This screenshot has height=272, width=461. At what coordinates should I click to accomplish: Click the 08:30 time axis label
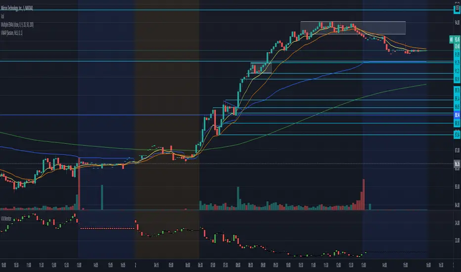click(x=250, y=265)
